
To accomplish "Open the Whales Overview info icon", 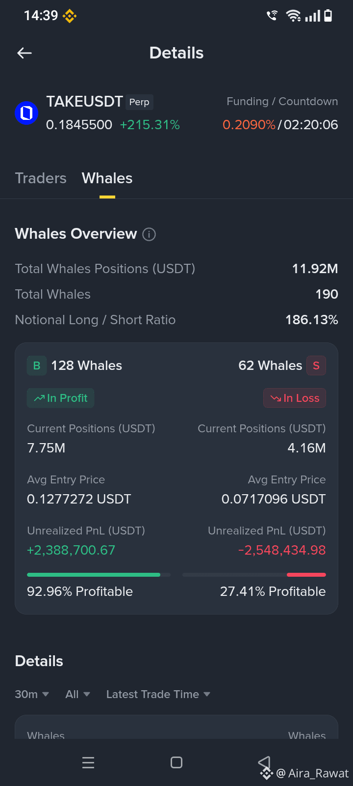I will (149, 234).
